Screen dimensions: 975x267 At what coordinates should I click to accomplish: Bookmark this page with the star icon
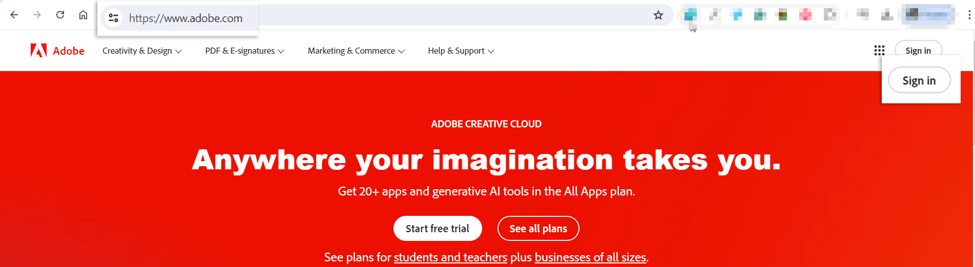(658, 15)
